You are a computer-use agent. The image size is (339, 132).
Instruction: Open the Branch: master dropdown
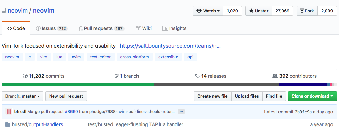point(23,96)
